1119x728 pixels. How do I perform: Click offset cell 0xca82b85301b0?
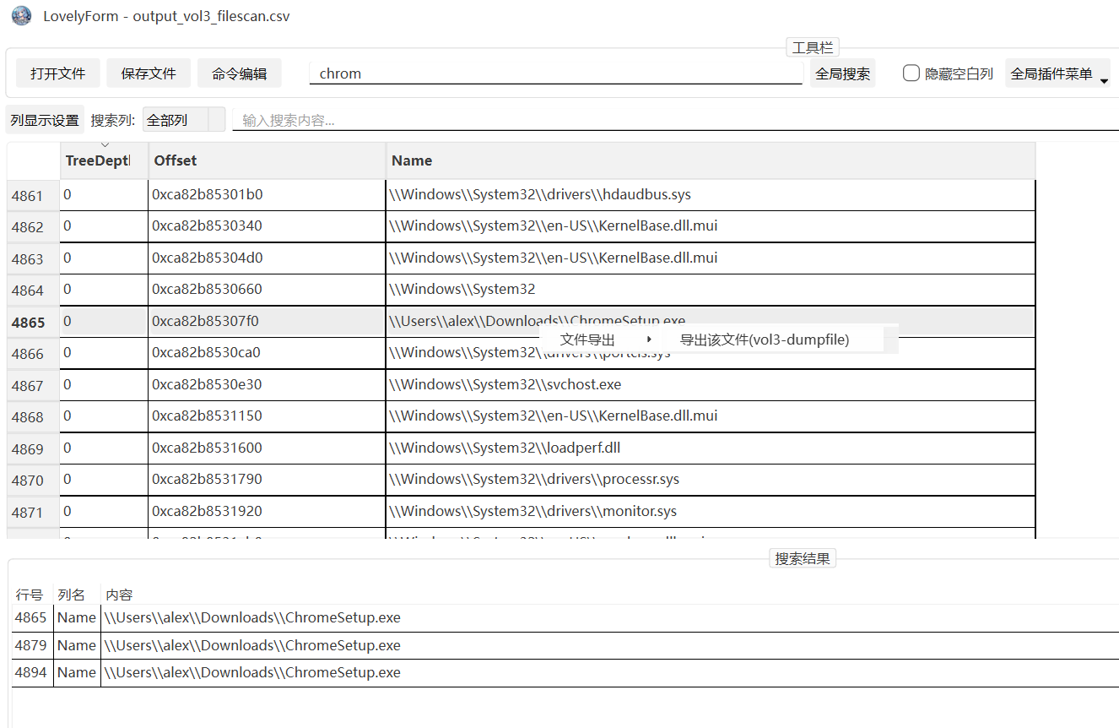coord(267,194)
